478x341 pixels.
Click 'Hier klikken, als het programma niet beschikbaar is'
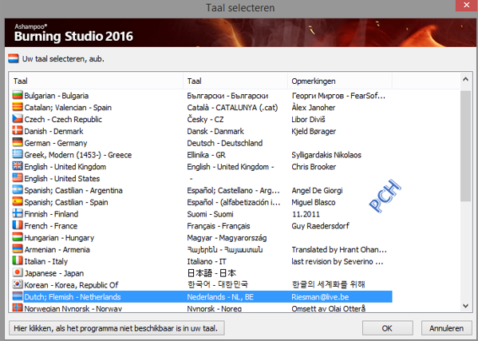[x=117, y=328]
